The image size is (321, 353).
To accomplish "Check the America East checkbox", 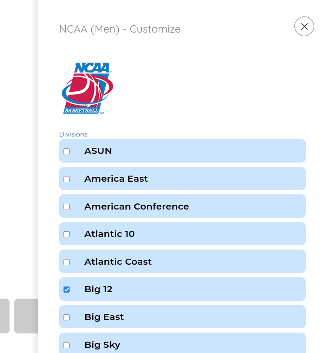I will pyautogui.click(x=67, y=179).
